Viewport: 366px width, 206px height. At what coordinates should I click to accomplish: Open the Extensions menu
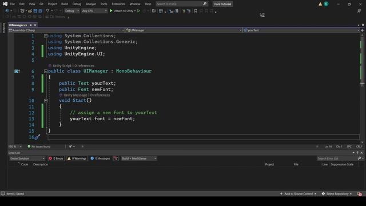coord(118,4)
